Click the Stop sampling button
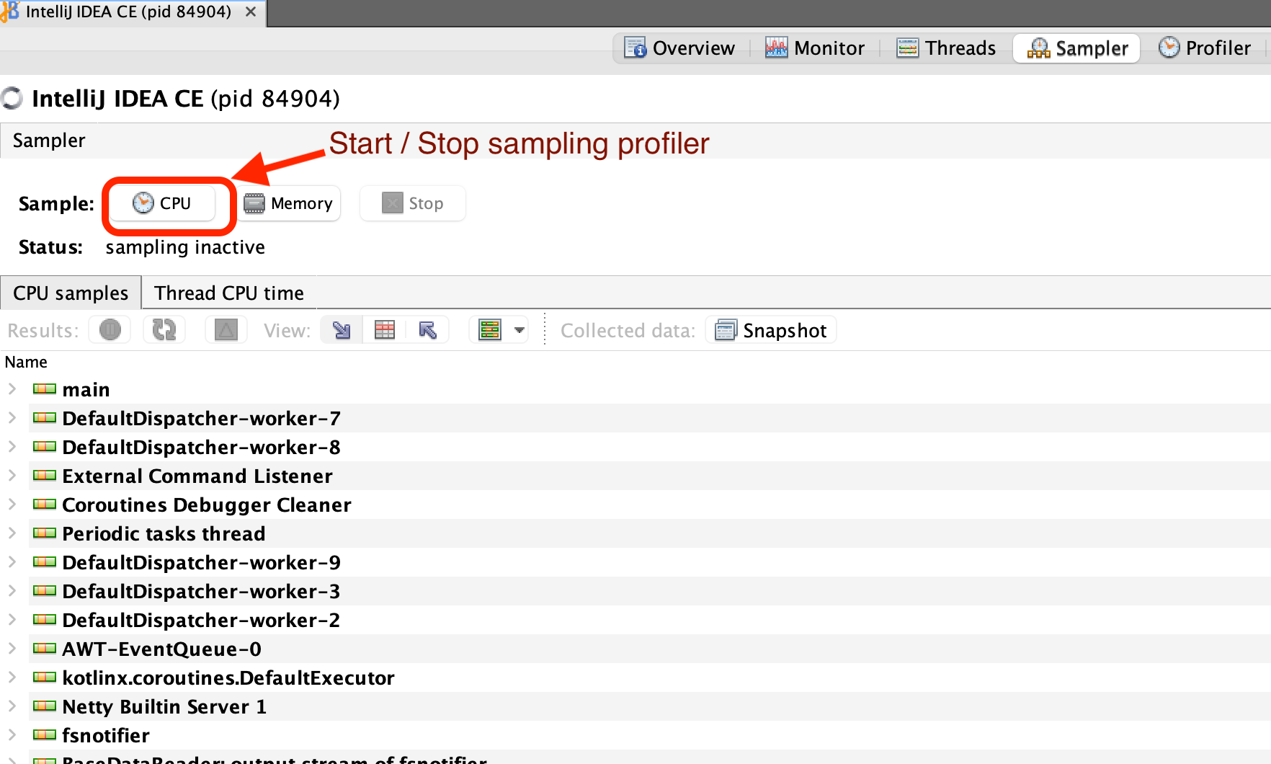 (413, 203)
